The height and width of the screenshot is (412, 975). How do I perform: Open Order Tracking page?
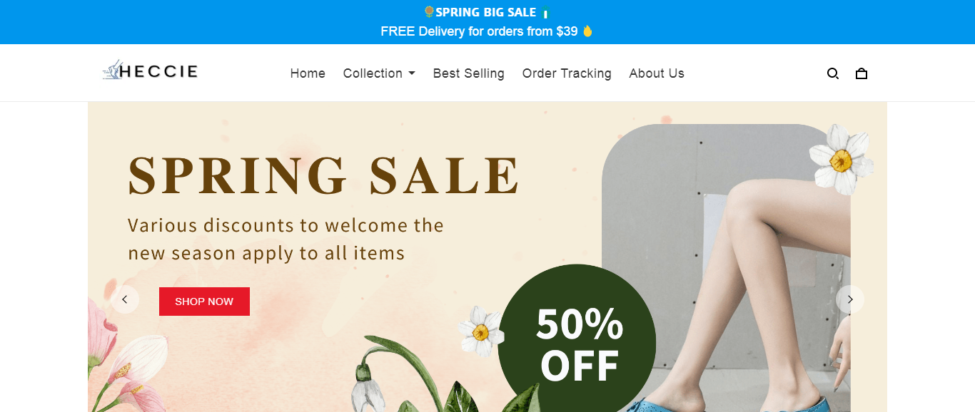(567, 73)
